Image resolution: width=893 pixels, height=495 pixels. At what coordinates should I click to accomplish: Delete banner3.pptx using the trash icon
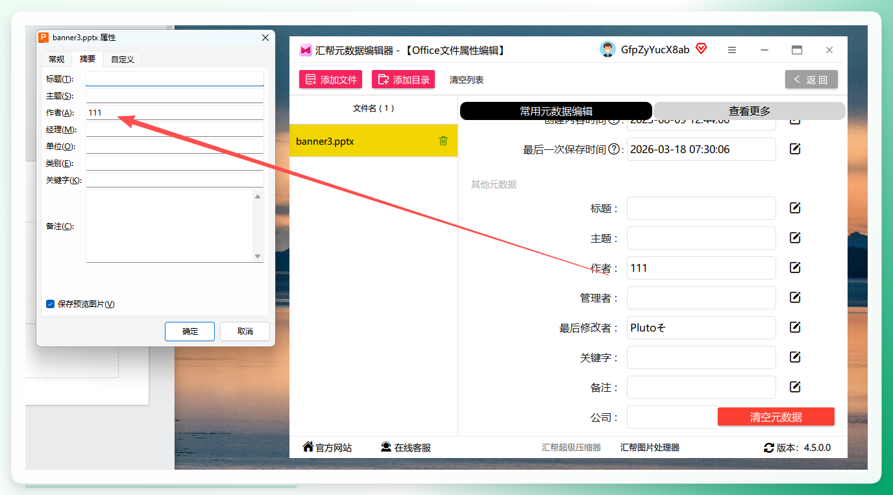(443, 141)
